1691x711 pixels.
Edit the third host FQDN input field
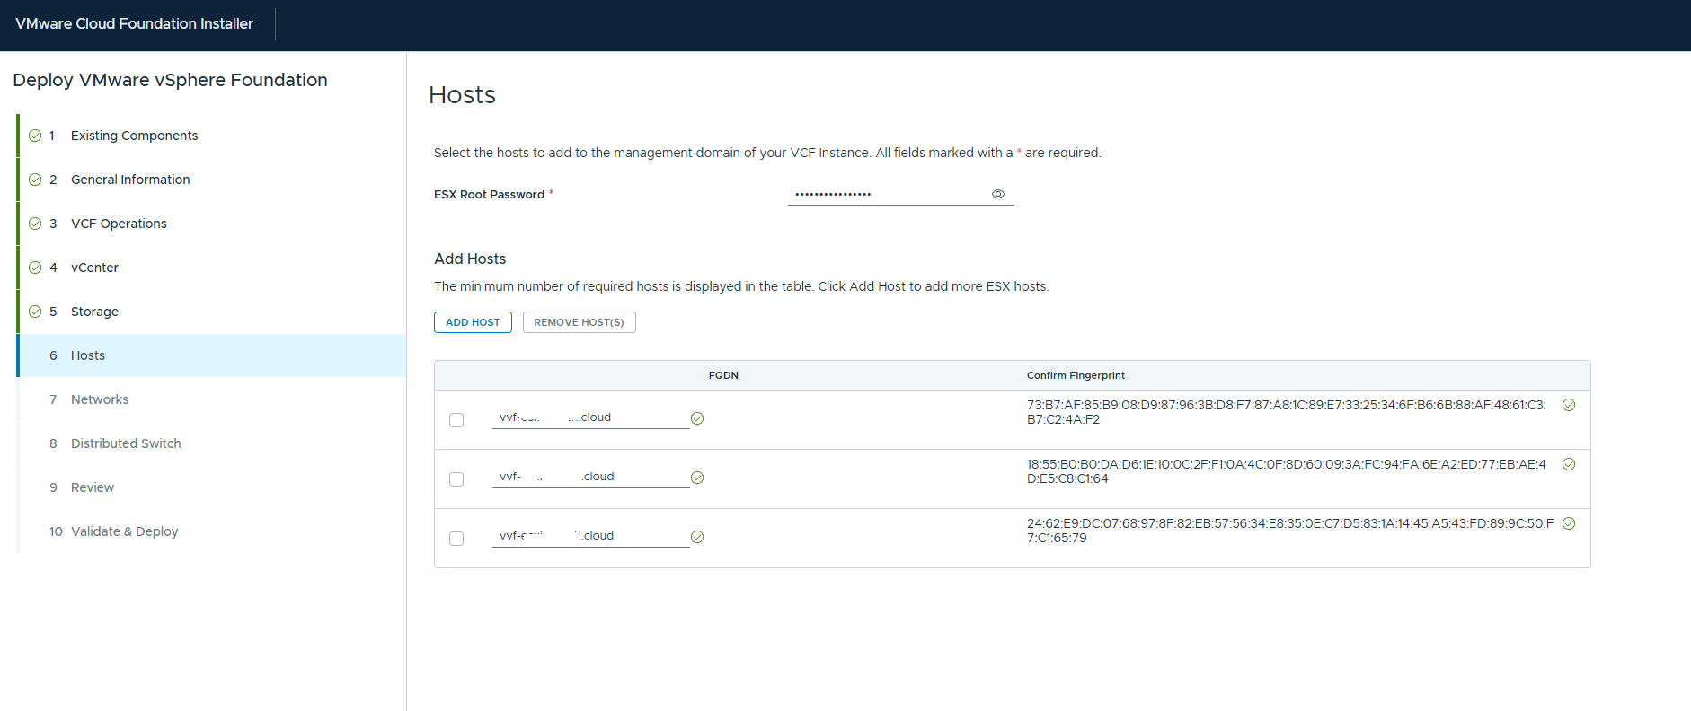coord(590,536)
